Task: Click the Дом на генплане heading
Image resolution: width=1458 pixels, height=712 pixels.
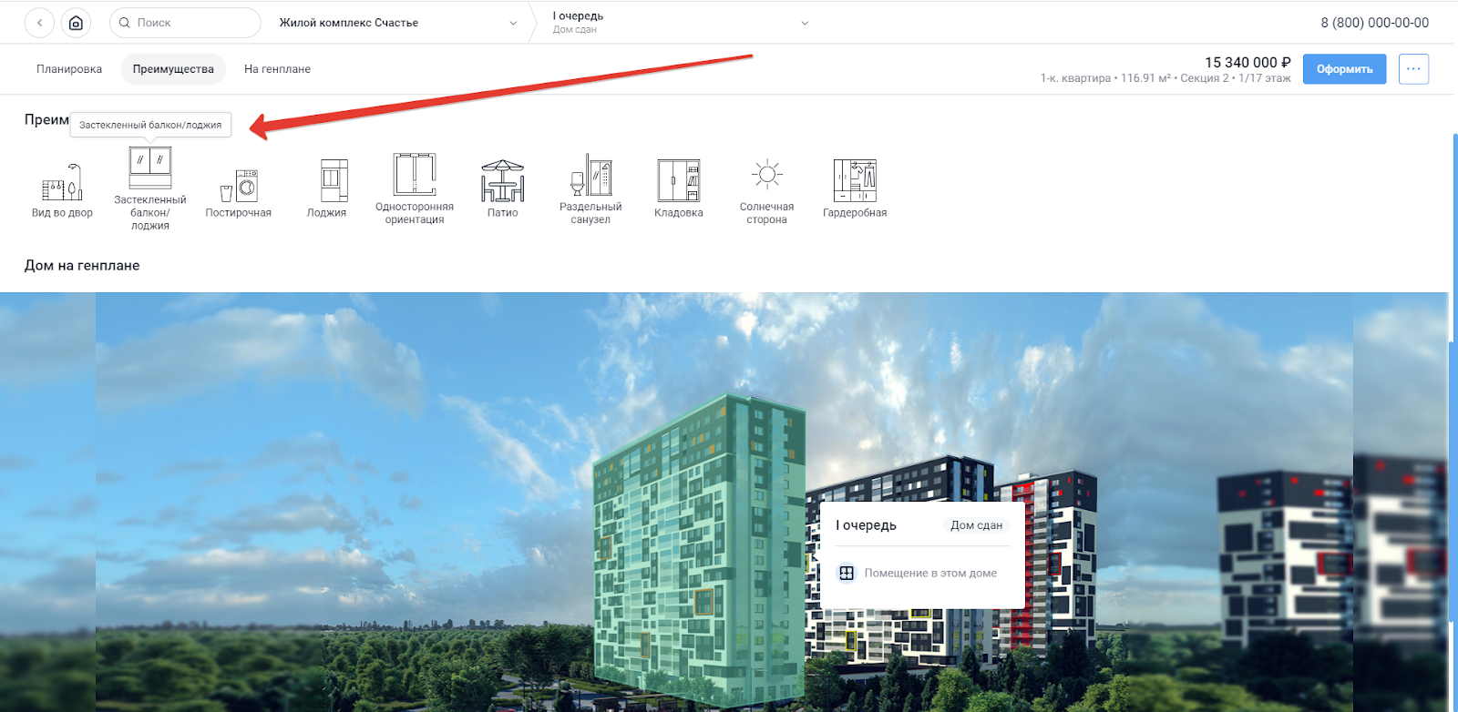Action: coord(82,266)
